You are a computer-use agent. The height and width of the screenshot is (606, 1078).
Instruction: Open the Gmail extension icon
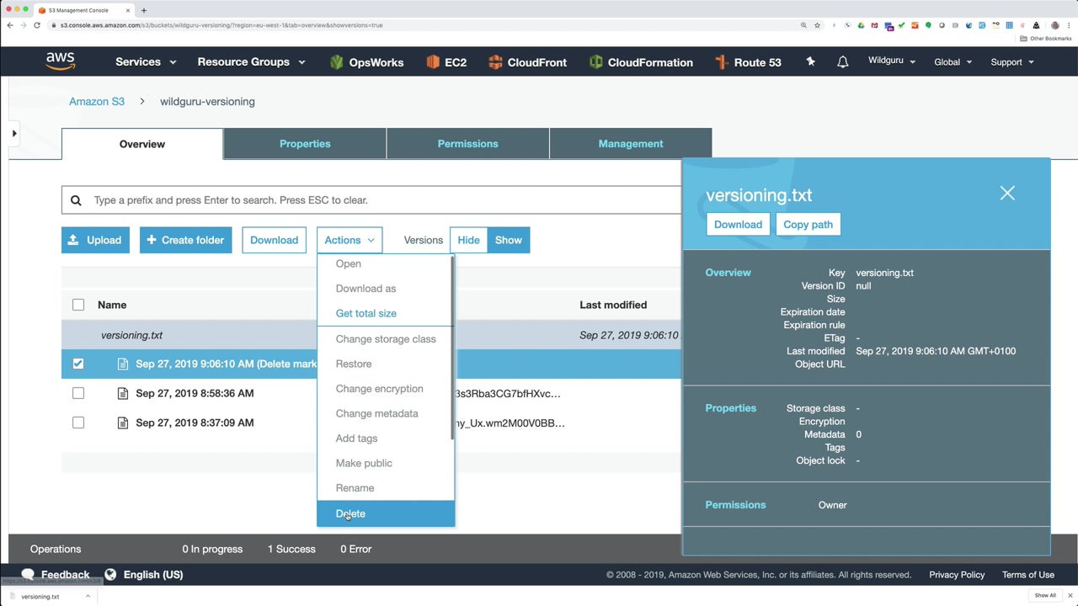tap(875, 25)
